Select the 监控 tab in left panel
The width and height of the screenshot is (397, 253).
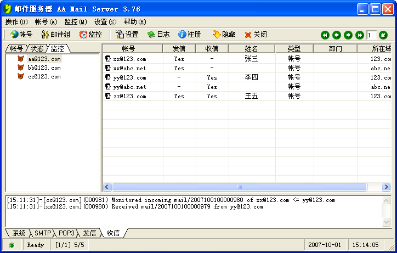coord(58,48)
